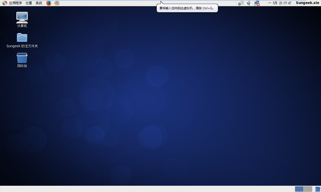Click the disconnected network icon in the tray

pos(257,3)
